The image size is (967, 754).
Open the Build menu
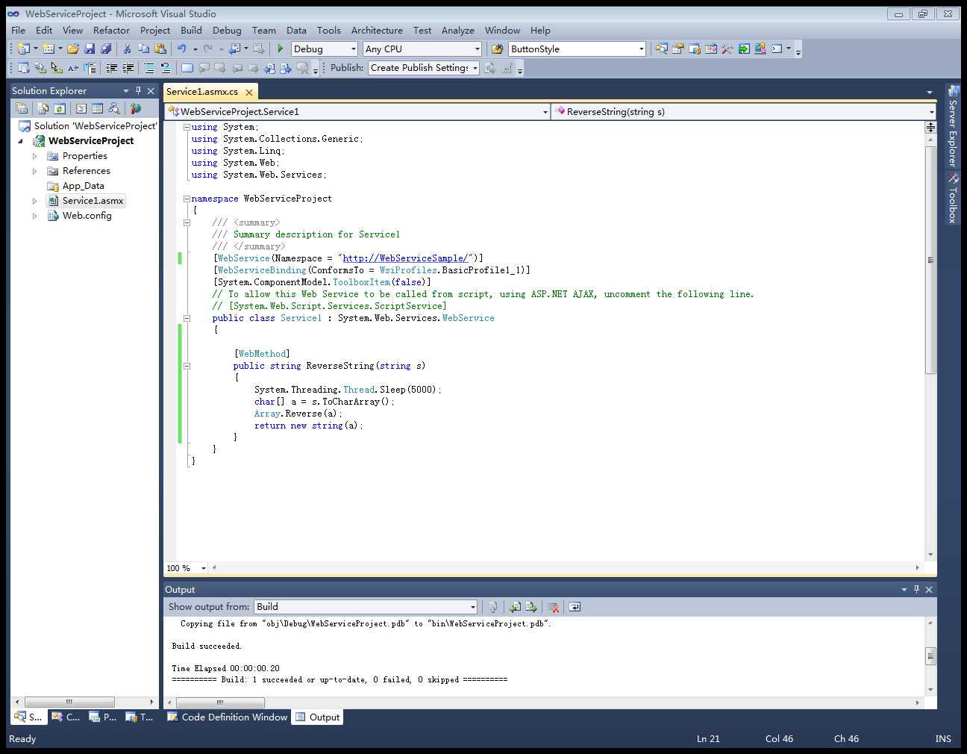point(191,30)
